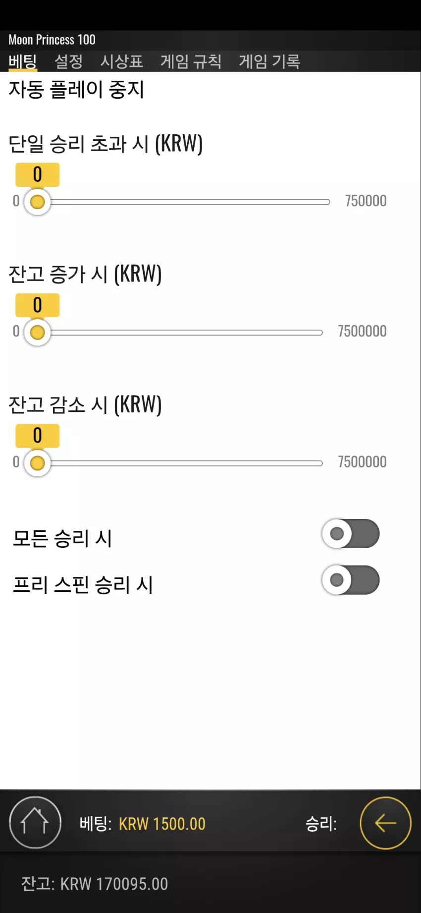Click the back arrow icon
Viewport: 421px width, 913px height.
[385, 823]
